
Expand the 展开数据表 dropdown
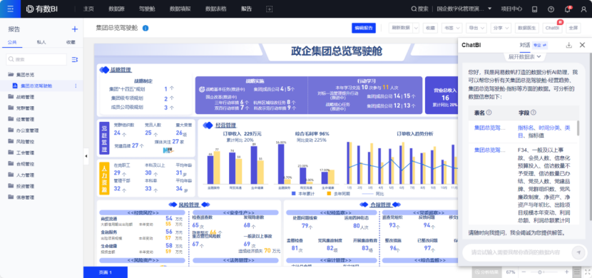525,56
